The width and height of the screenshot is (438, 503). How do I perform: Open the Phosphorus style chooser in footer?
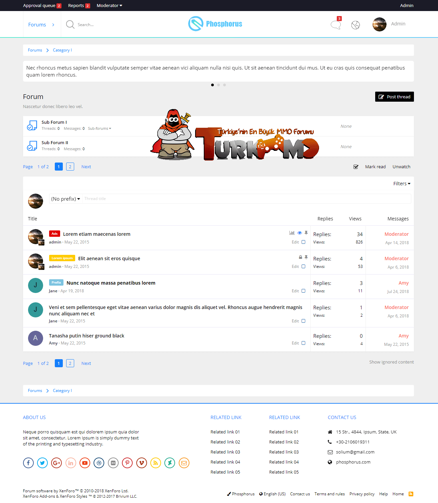click(241, 494)
